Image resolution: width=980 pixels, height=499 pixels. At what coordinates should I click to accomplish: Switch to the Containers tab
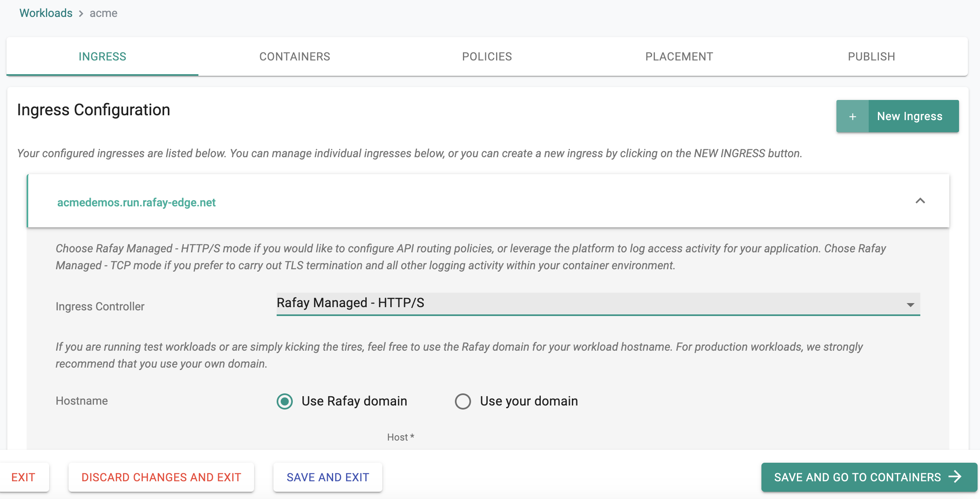pos(295,56)
